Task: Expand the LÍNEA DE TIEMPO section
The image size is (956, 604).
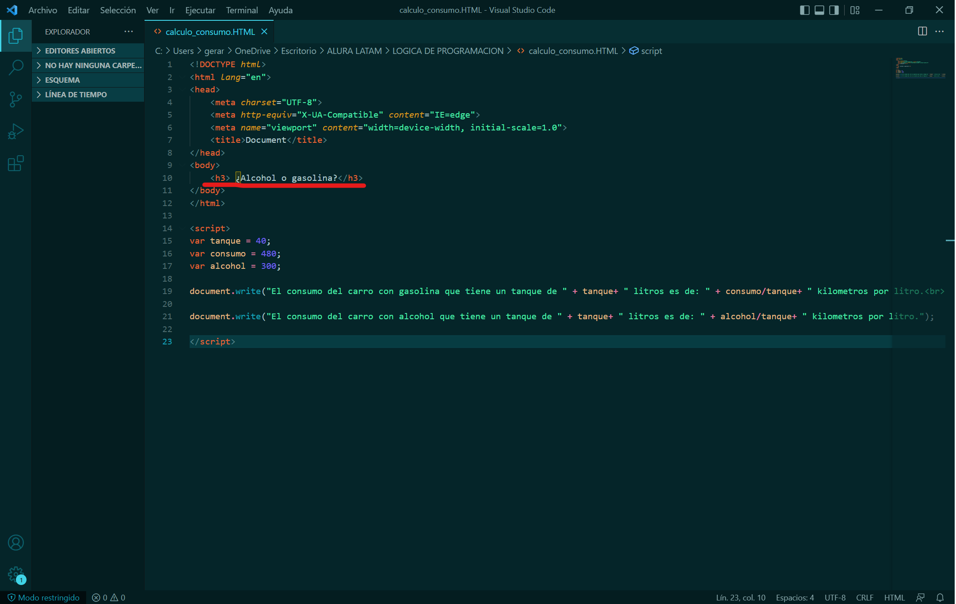Action: pyautogui.click(x=88, y=95)
